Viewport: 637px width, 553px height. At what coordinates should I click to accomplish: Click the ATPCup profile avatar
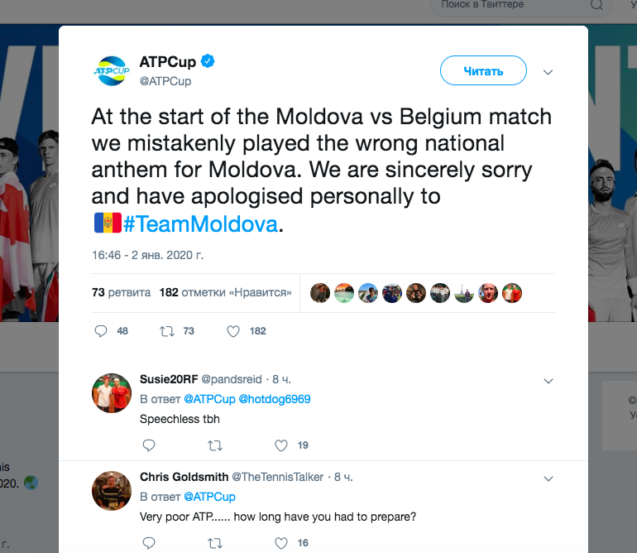(x=110, y=70)
